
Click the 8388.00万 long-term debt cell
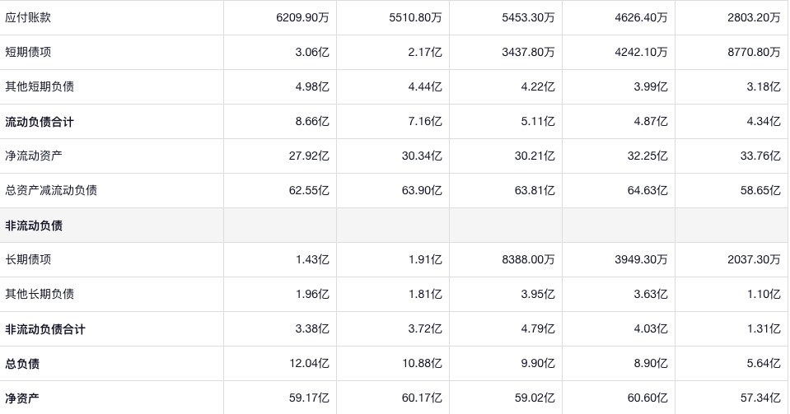click(x=528, y=259)
